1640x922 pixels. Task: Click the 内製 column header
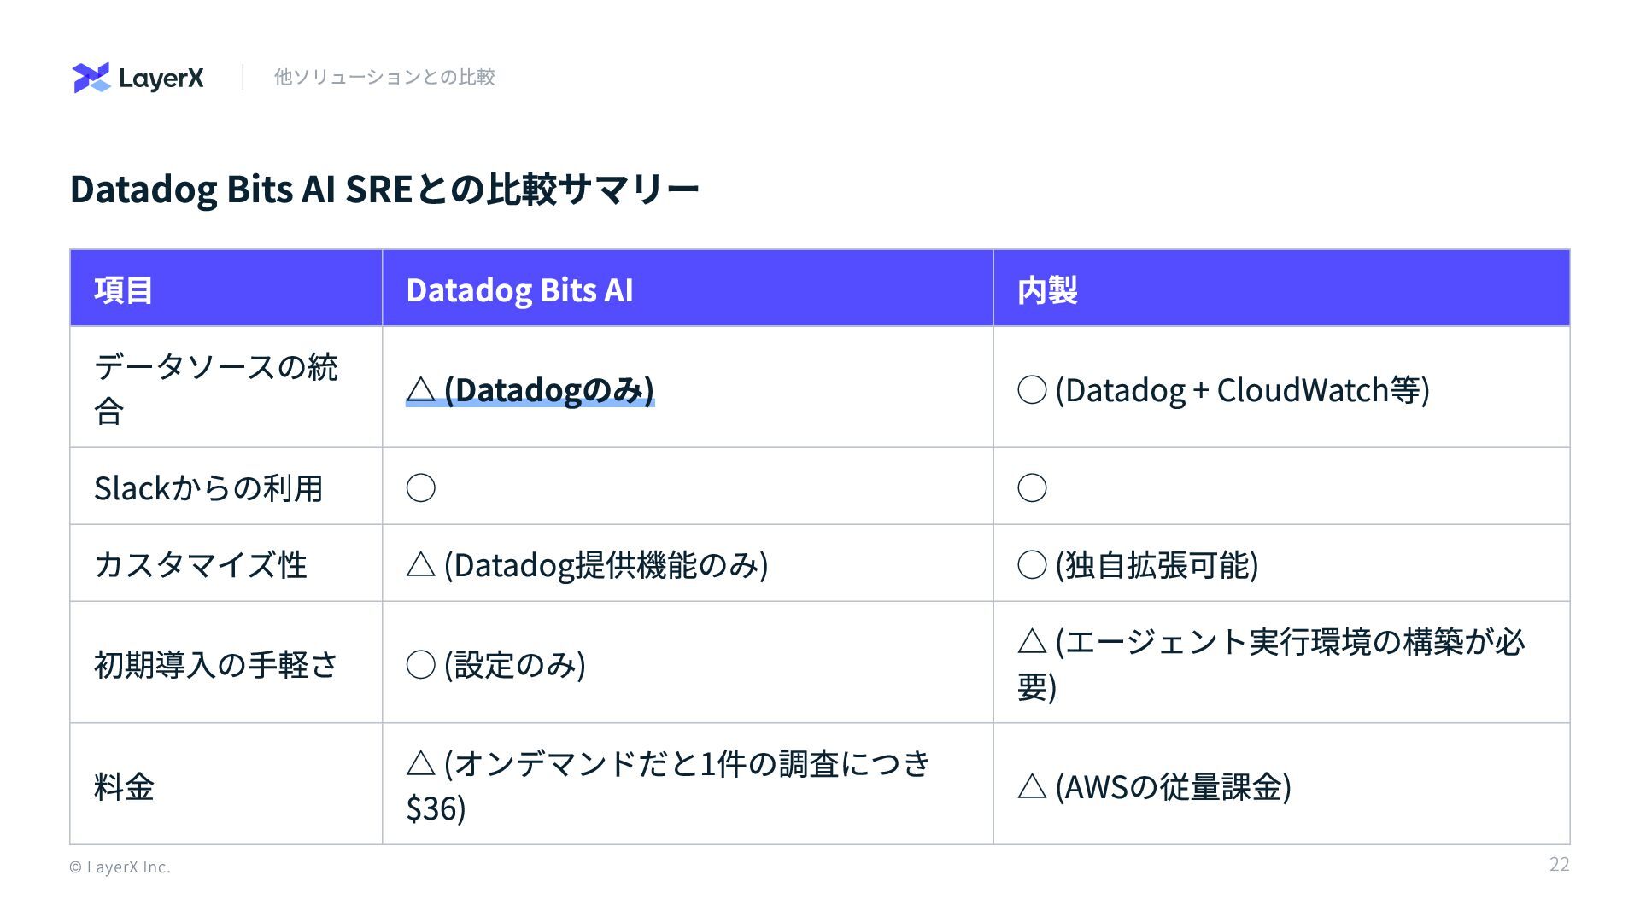point(1047,290)
